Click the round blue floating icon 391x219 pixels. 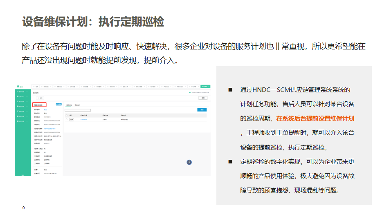[x=189, y=162]
